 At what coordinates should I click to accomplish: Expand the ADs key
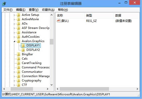click(14, 24)
